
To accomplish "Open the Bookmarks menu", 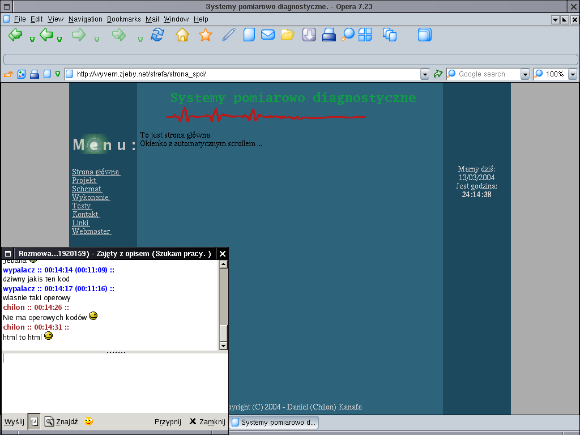I will pos(123,19).
